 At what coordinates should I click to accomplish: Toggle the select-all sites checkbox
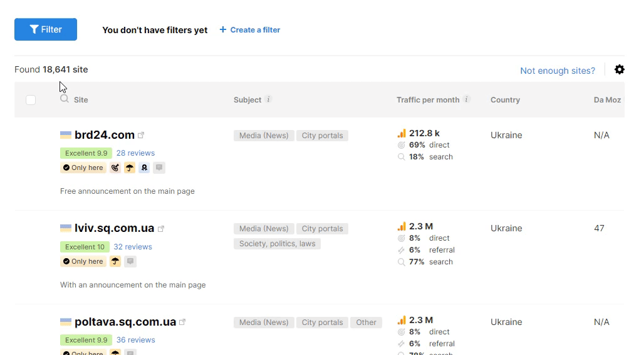tap(31, 99)
